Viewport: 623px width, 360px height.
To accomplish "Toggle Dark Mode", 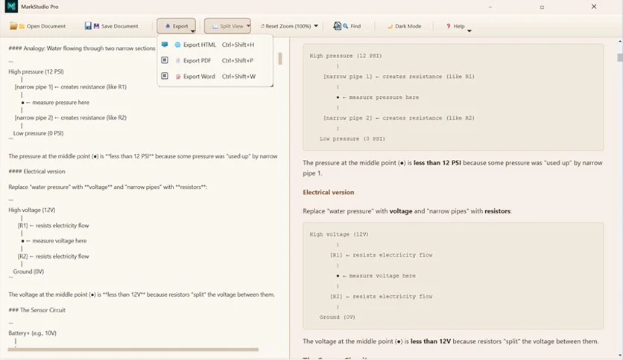I will coord(404,26).
